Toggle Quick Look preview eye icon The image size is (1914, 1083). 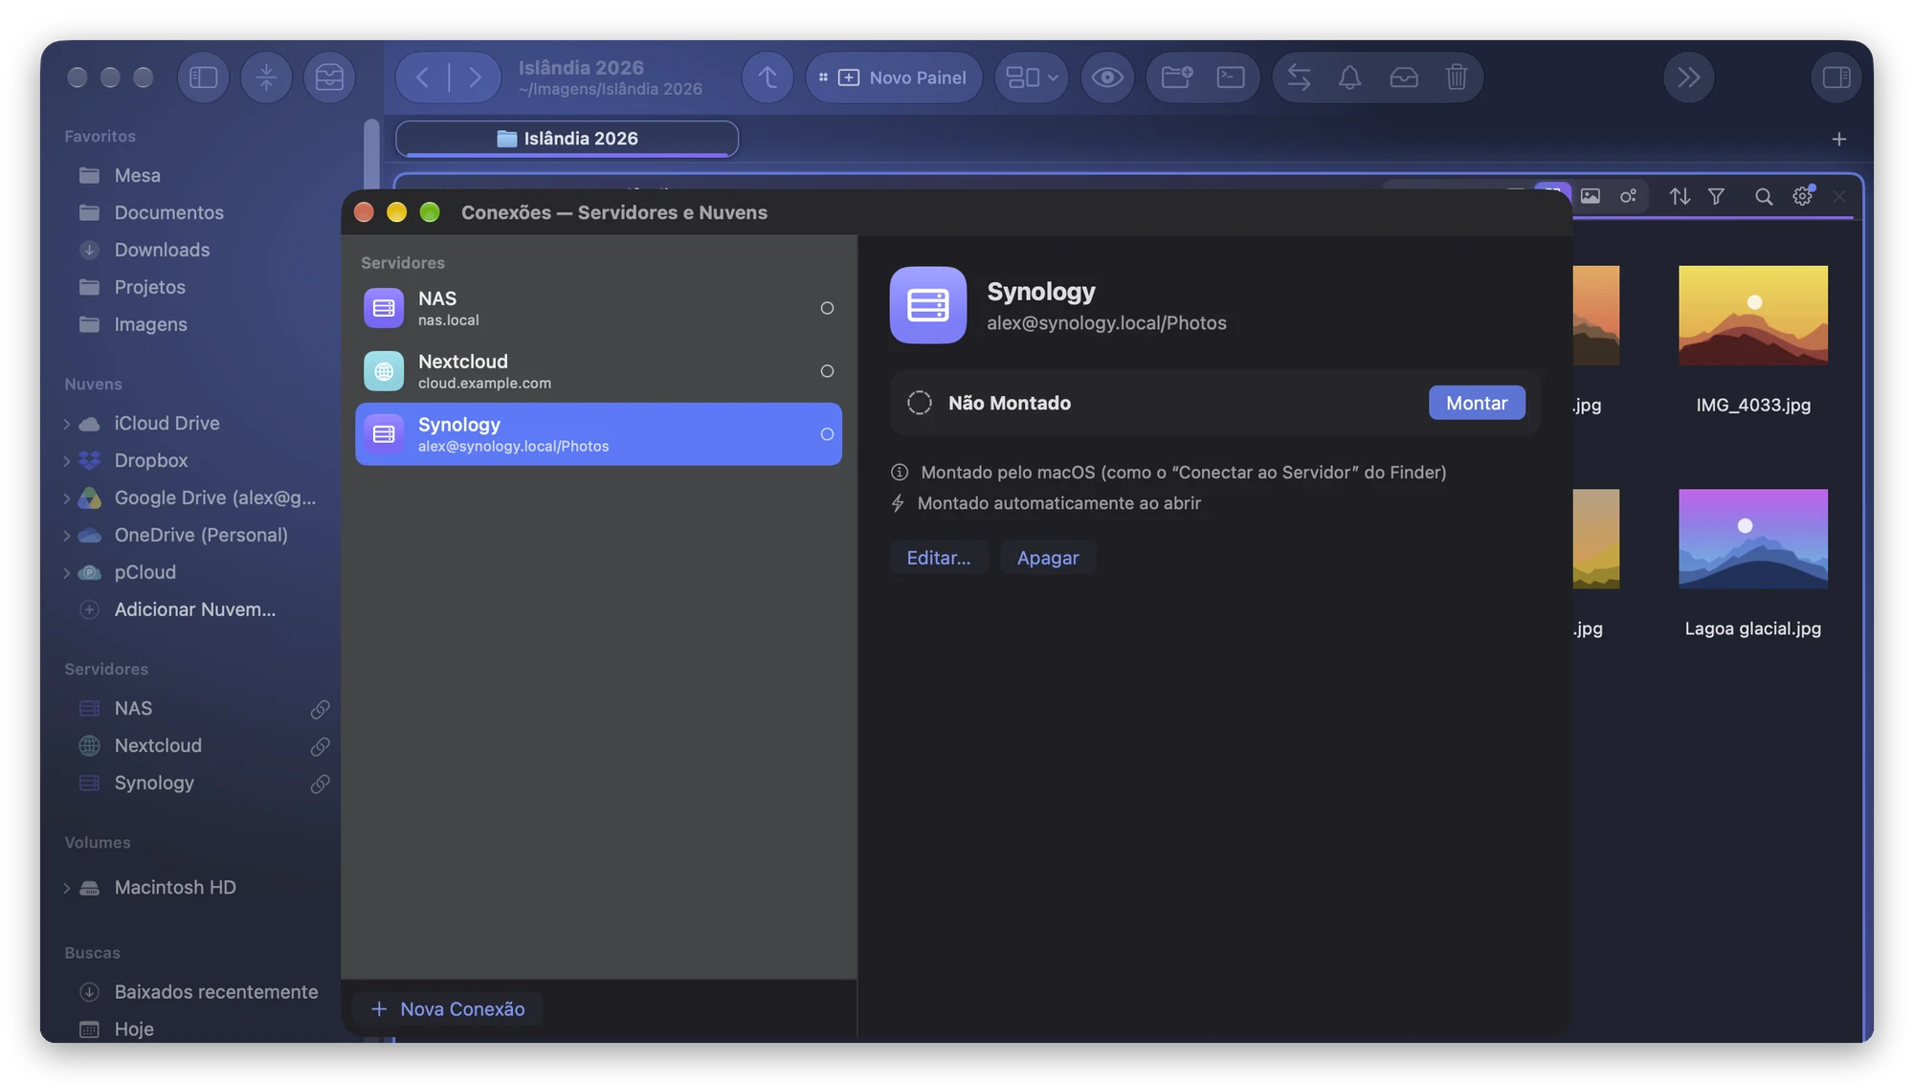click(x=1107, y=77)
